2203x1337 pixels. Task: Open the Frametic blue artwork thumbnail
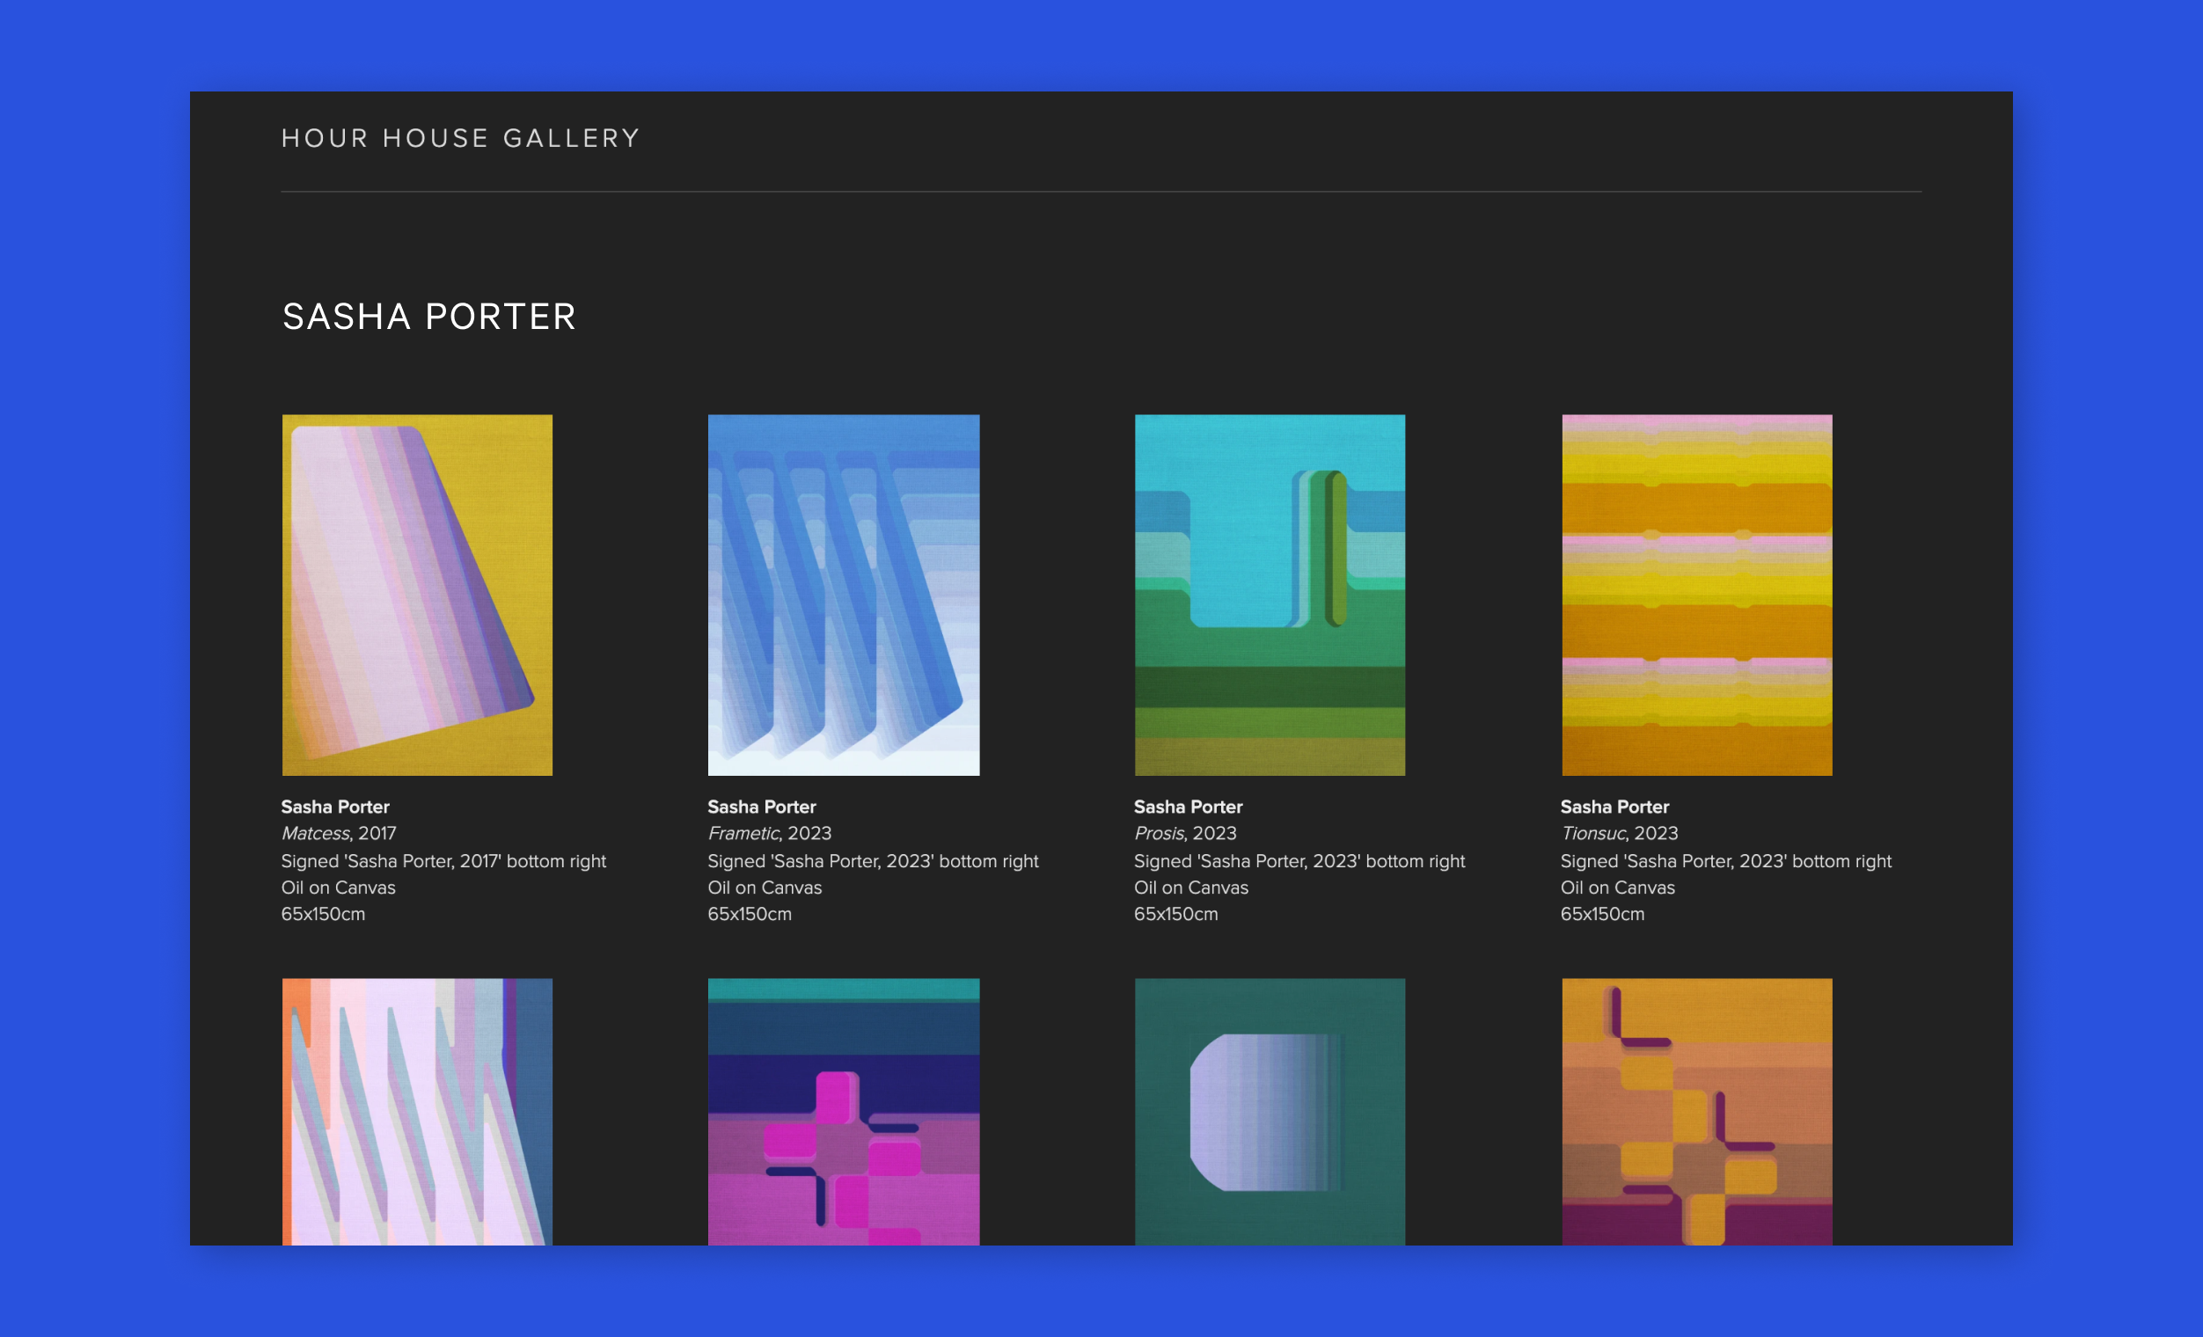843,595
